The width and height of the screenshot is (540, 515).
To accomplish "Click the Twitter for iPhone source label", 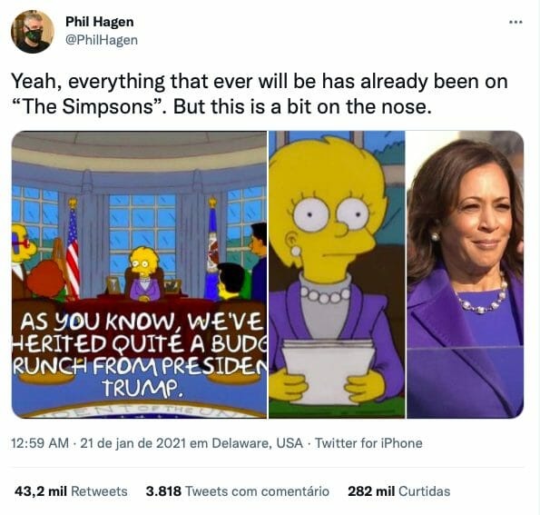I will [368, 443].
